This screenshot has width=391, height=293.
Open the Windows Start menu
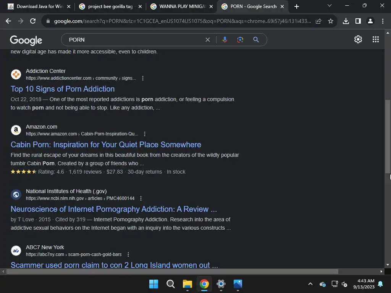153,284
